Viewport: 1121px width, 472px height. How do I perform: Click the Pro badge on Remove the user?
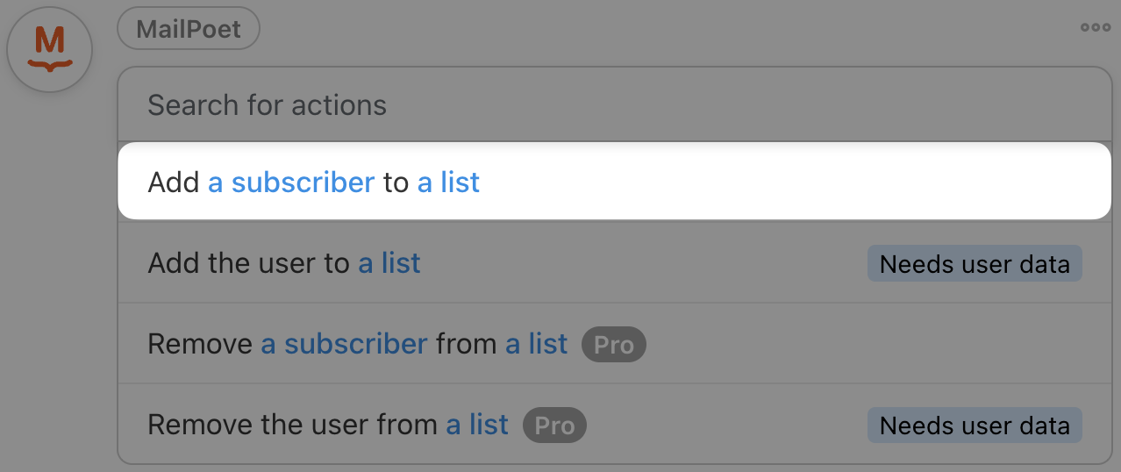coord(554,426)
